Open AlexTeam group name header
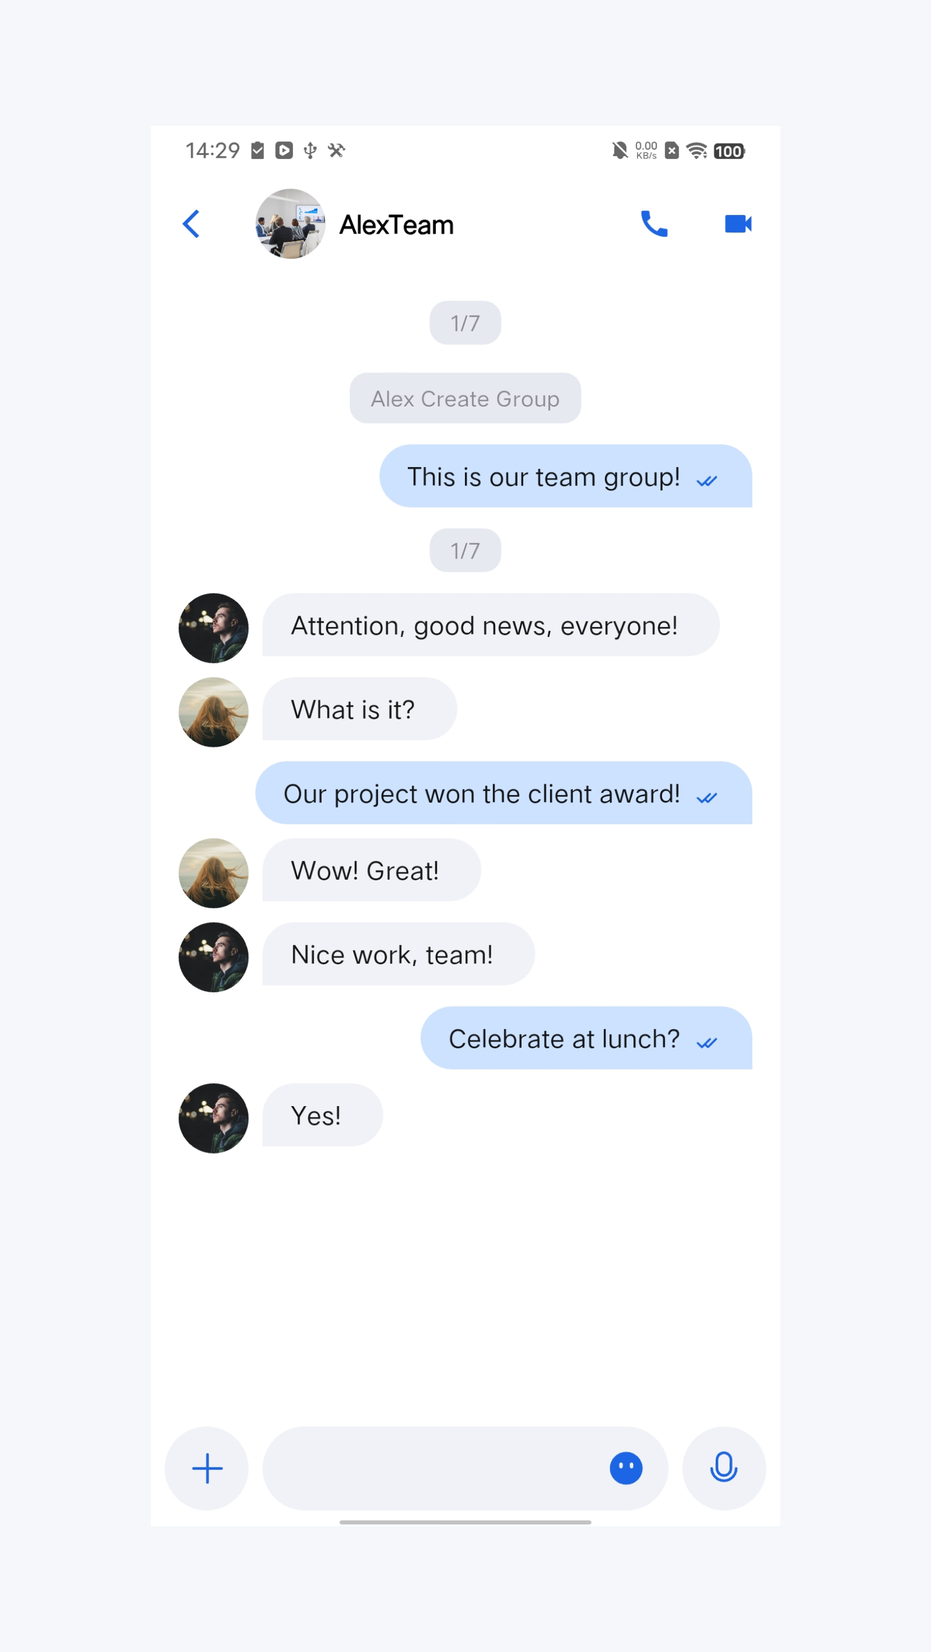931x1652 pixels. (x=396, y=225)
